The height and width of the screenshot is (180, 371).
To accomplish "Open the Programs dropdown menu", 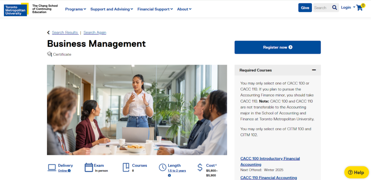I will 75,9.
